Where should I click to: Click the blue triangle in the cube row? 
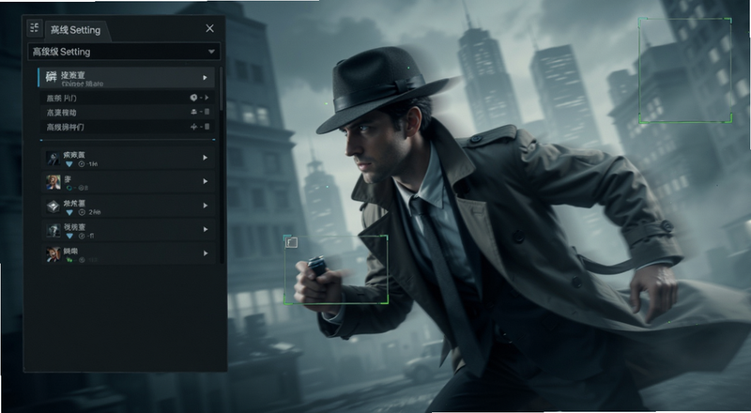(x=69, y=212)
